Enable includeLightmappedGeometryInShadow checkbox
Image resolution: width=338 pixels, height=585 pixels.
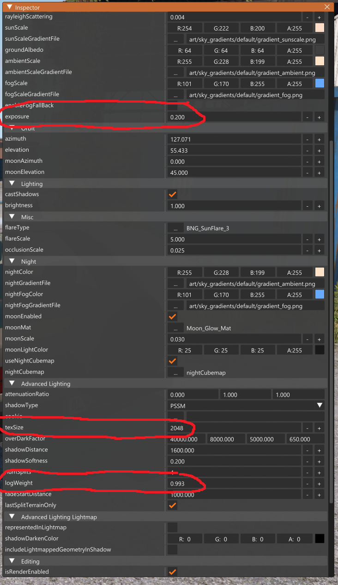coord(172,550)
